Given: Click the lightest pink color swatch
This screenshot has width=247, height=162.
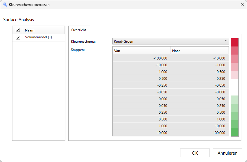Looking at the screenshot, I should tap(235, 75).
